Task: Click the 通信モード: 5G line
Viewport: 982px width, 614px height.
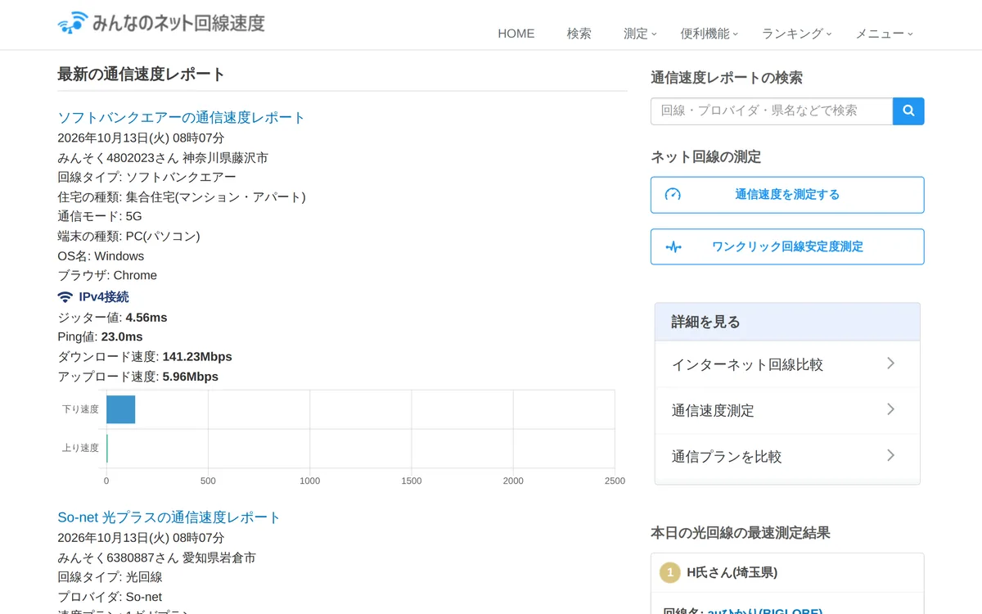Action: click(100, 217)
